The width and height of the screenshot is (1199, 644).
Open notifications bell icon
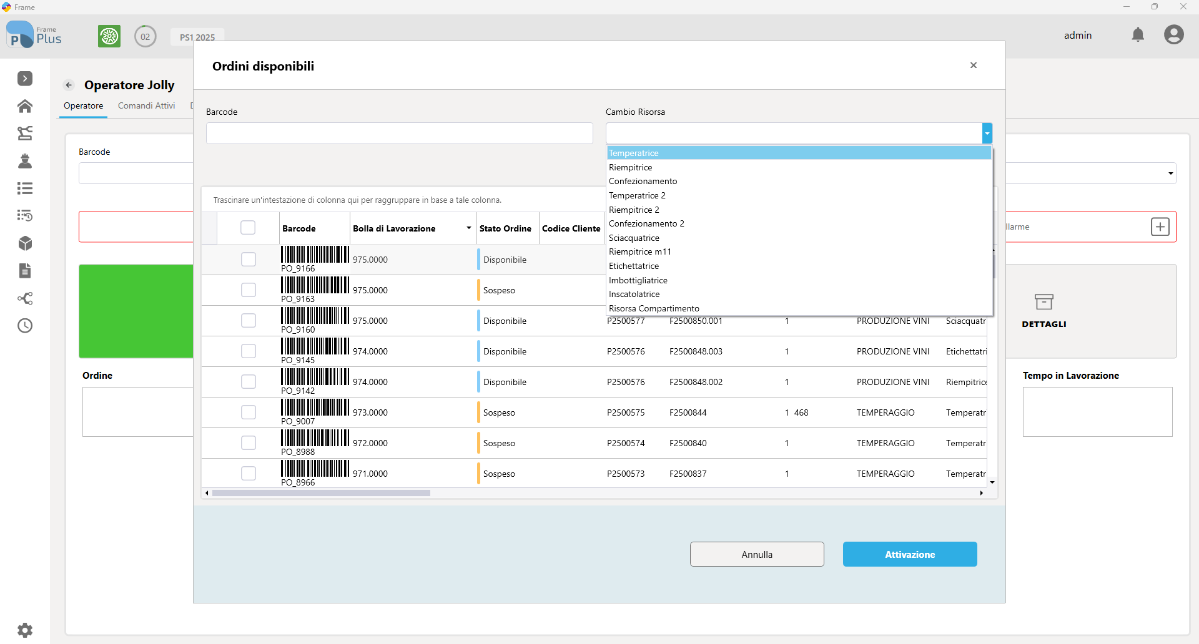pyautogui.click(x=1138, y=35)
